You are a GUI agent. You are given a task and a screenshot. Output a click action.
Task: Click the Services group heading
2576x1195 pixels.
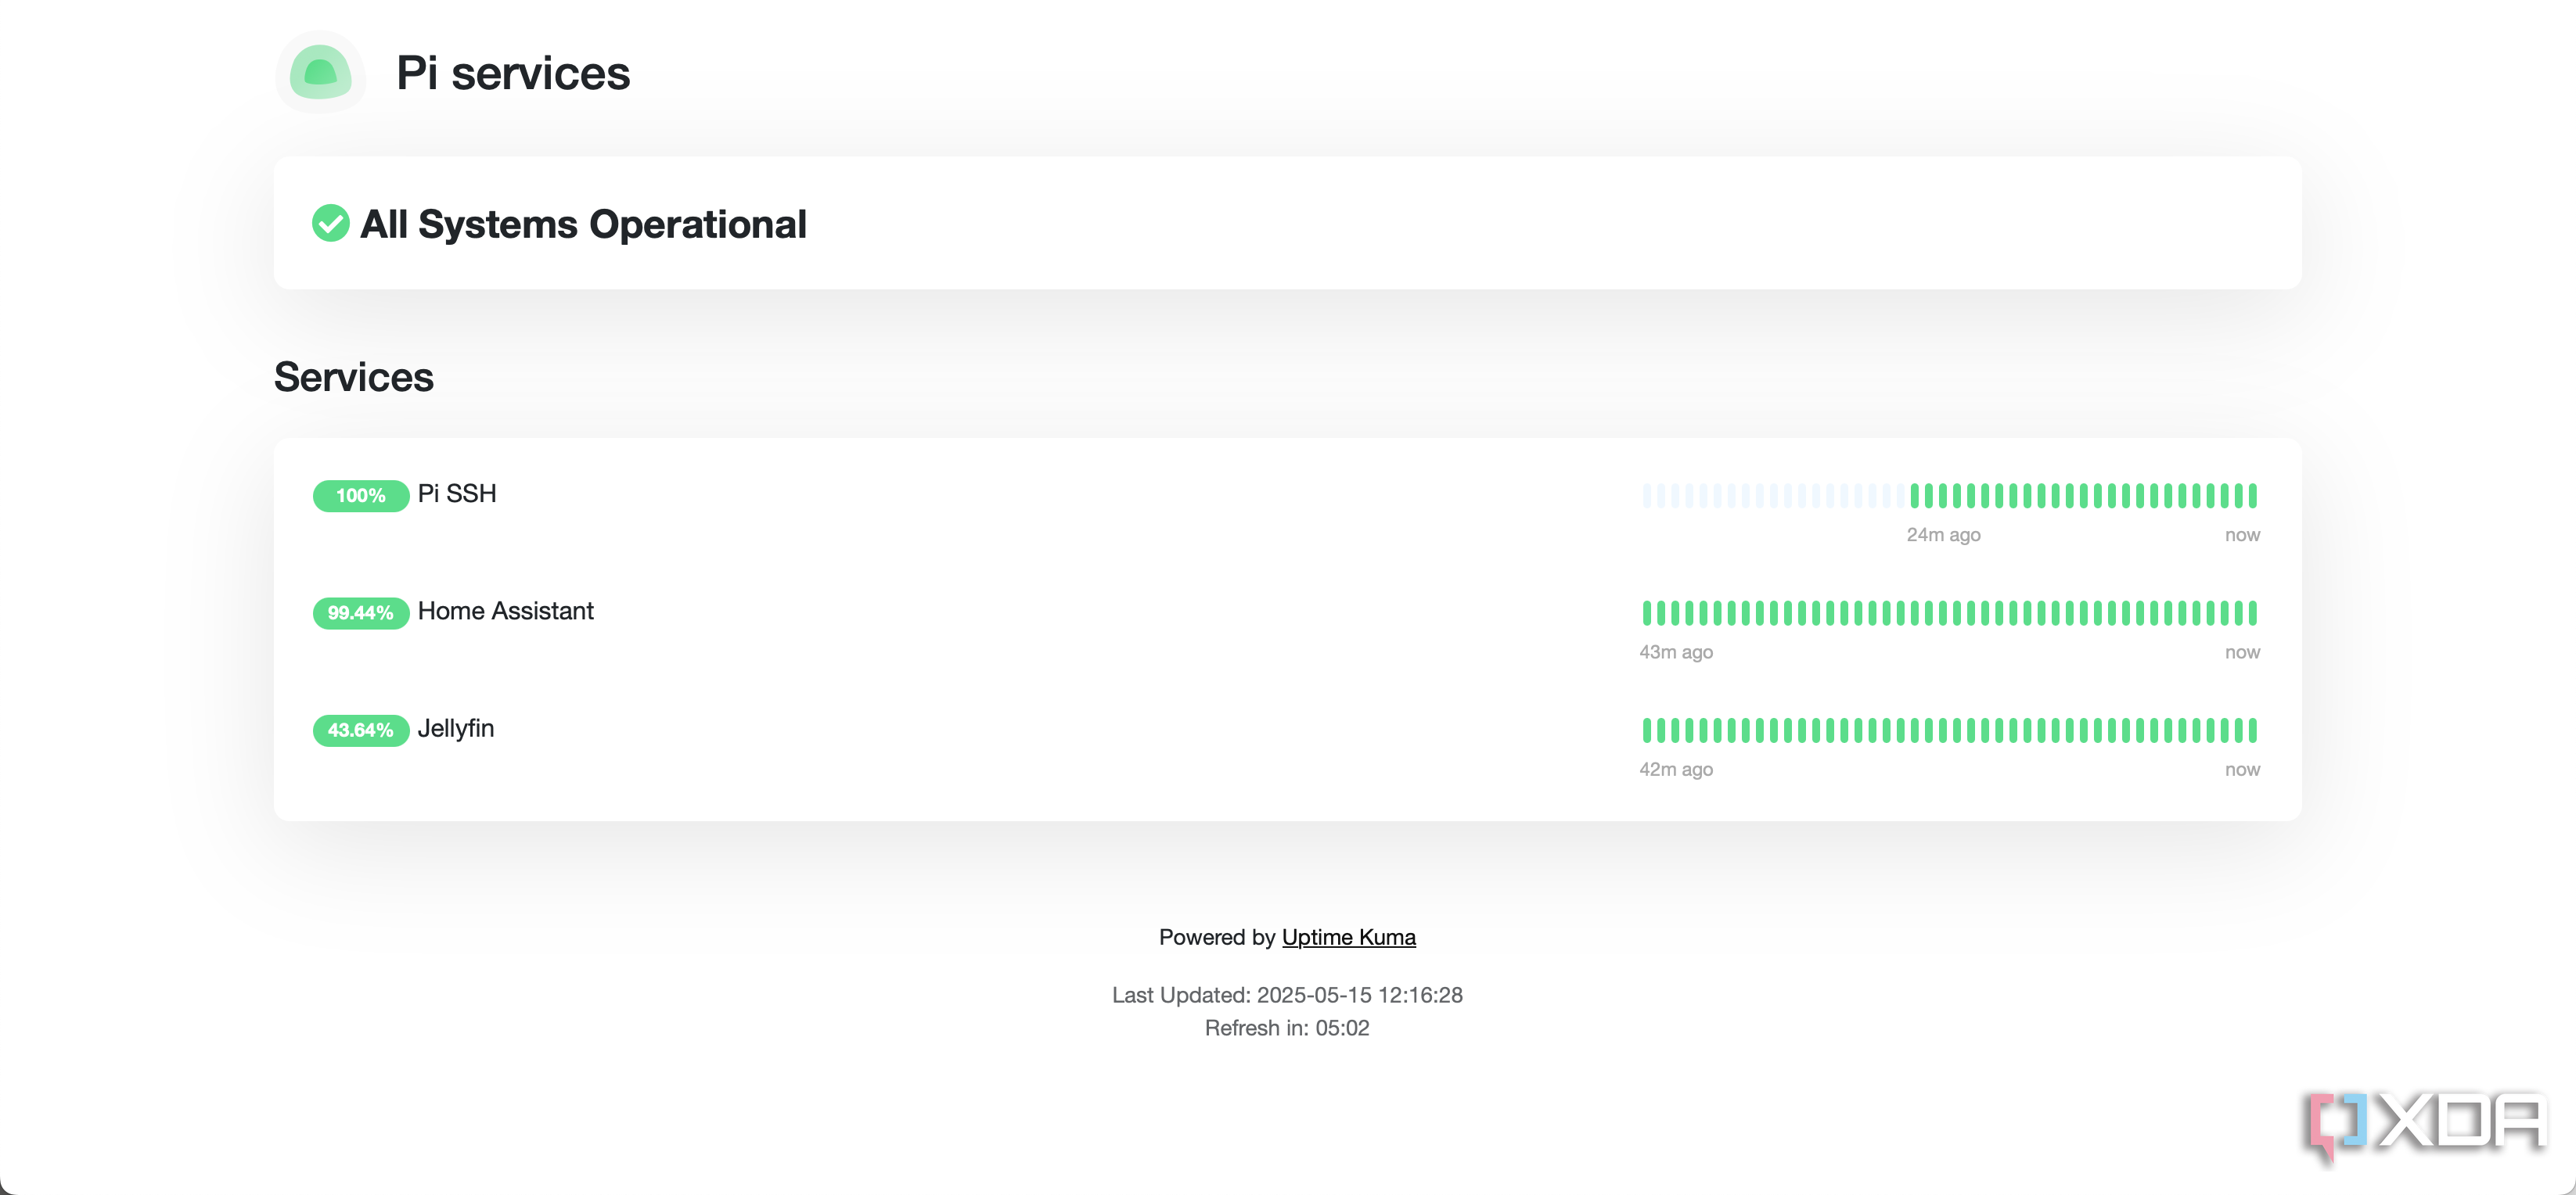[354, 377]
